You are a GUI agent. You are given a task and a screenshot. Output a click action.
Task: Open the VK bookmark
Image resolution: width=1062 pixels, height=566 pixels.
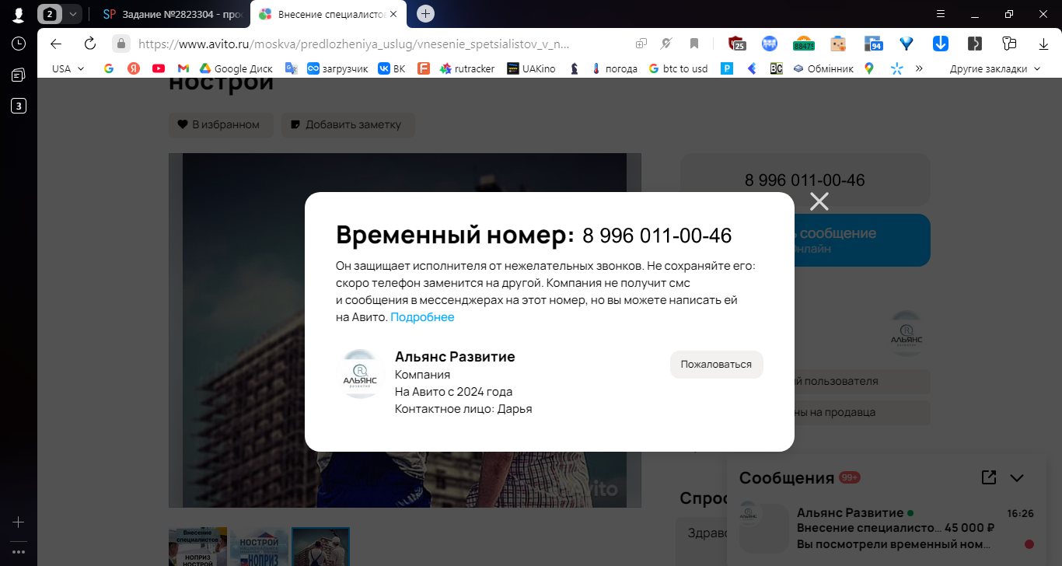tap(392, 68)
